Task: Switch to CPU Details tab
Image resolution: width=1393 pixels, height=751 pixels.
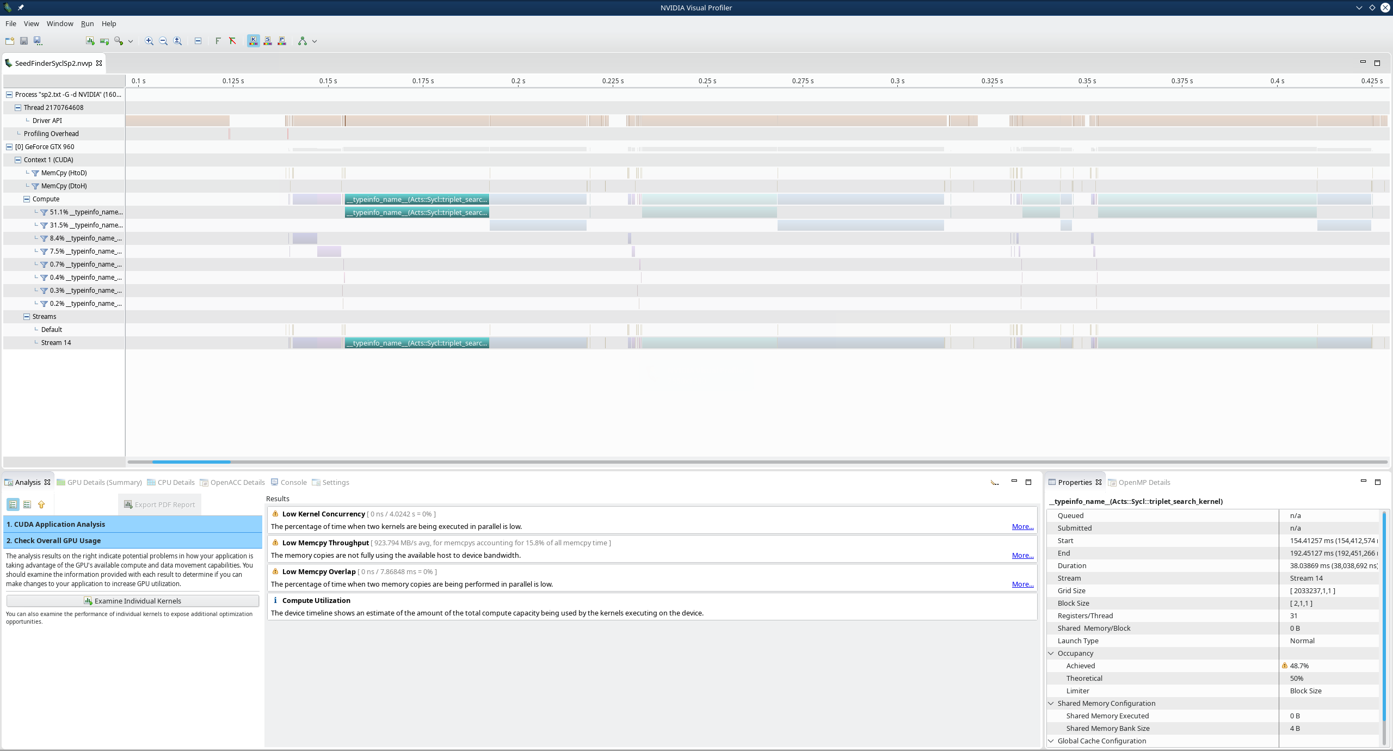Action: coord(171,482)
